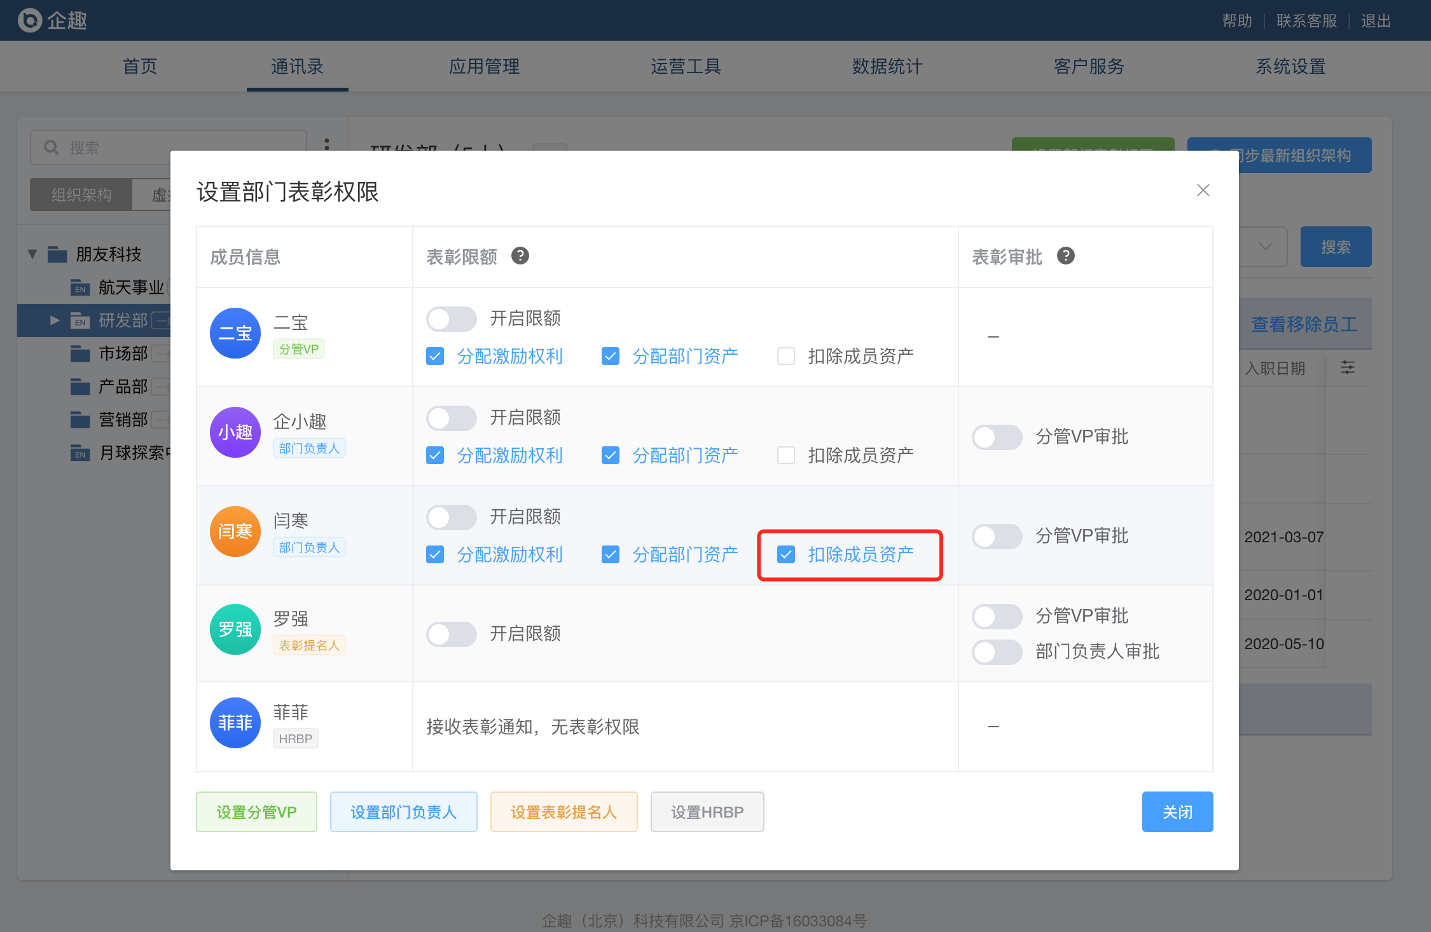Uncheck 分配激励权利 for 企小趣
Screen dimensions: 1431x932
pos(435,455)
